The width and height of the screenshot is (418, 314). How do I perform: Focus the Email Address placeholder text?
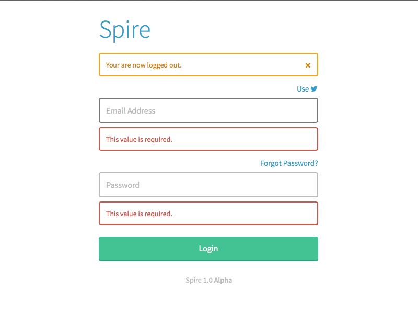(131, 110)
